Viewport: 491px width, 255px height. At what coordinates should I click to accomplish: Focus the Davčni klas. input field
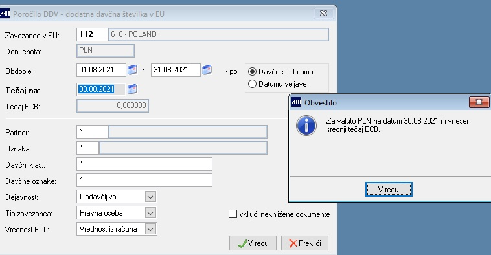click(x=144, y=164)
